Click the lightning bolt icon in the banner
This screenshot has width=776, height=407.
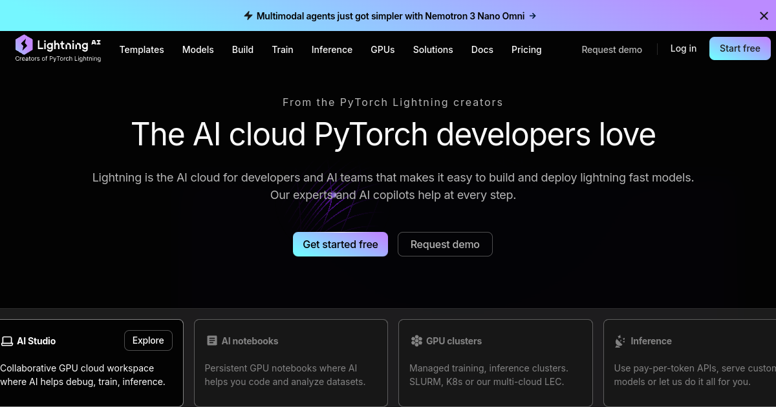coord(248,16)
